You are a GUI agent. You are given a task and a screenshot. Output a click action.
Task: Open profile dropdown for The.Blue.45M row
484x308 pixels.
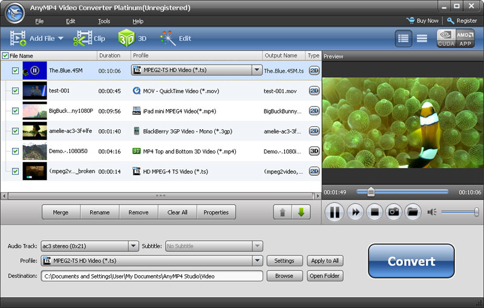[257, 70]
